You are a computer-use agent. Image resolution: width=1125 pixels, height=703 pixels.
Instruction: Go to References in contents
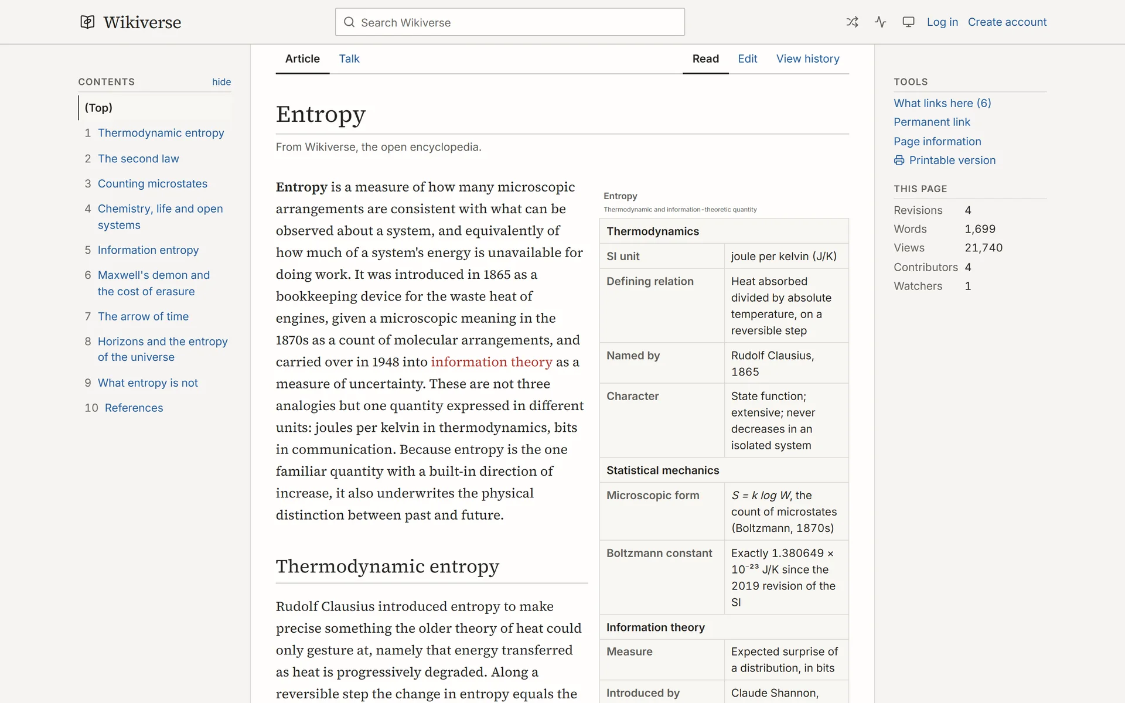134,408
